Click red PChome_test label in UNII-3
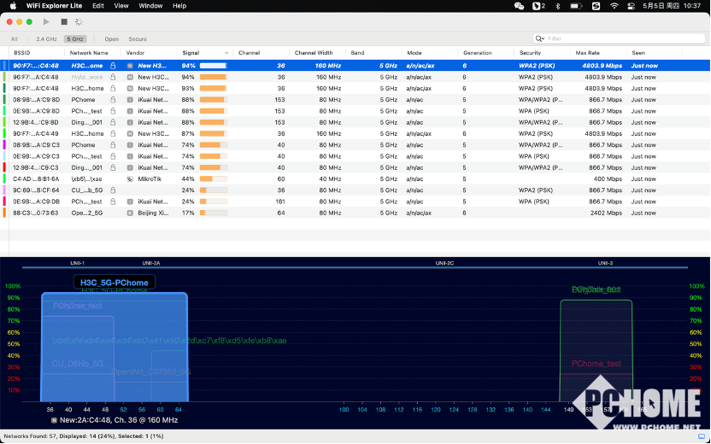 tap(596, 364)
